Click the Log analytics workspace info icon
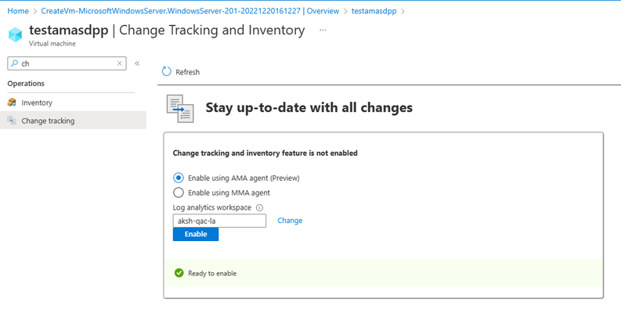 [259, 207]
